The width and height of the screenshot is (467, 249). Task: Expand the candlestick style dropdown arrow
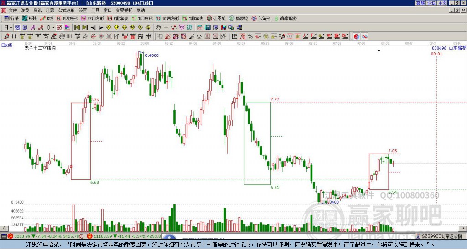tap(53, 28)
